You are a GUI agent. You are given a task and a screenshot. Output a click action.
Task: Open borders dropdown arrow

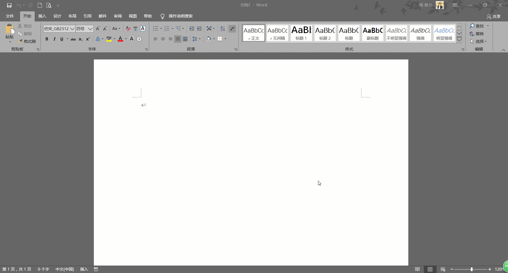(x=225, y=39)
